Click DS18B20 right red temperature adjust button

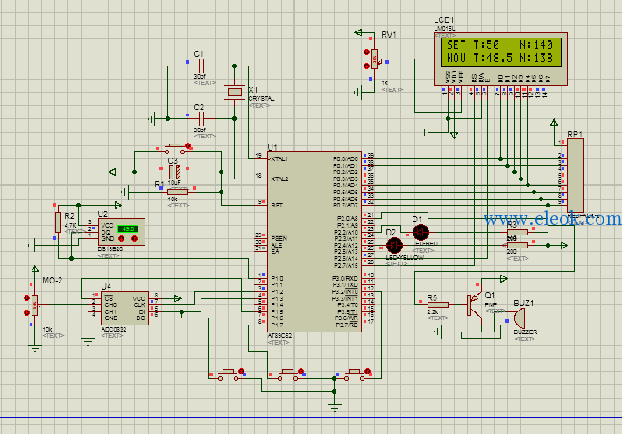[135, 239]
